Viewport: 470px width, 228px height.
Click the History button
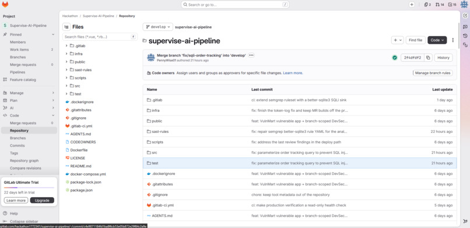pos(443,58)
